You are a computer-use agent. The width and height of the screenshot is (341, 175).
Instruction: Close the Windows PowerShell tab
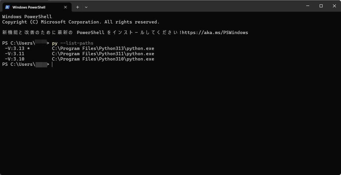pos(65,7)
